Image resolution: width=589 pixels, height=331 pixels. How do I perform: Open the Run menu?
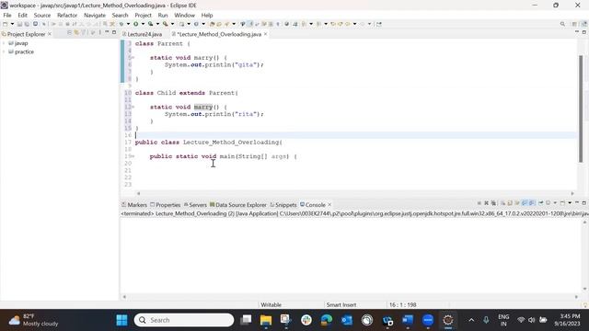click(x=163, y=16)
